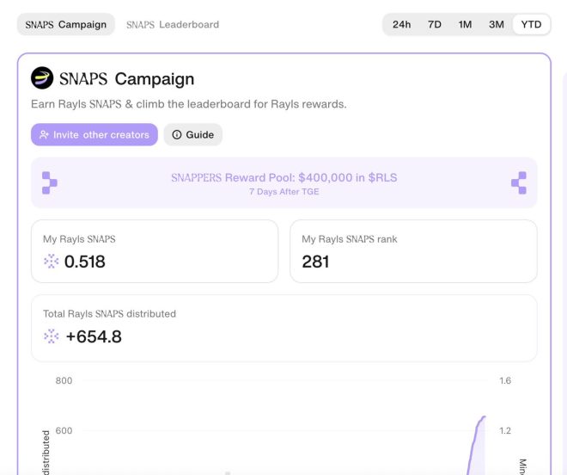567x475 pixels.
Task: Click the 'Earn Rayls SNAPS' description text
Action: [x=189, y=104]
